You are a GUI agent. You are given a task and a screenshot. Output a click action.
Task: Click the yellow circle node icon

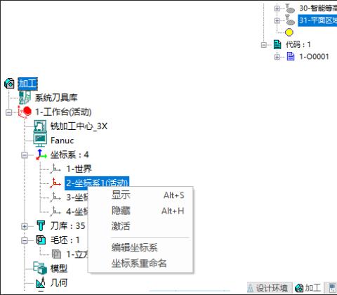(x=289, y=32)
